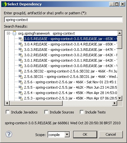The image size is (127, 143).
Task: Select the 2.5.6.SEC01 search result row
Action: click(70, 77)
